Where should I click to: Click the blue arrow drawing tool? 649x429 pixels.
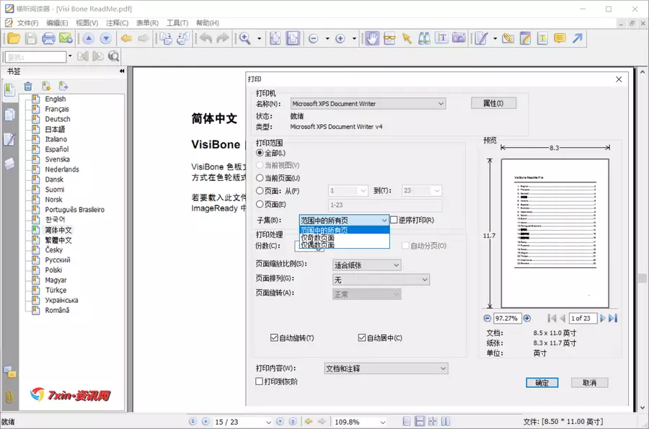578,38
